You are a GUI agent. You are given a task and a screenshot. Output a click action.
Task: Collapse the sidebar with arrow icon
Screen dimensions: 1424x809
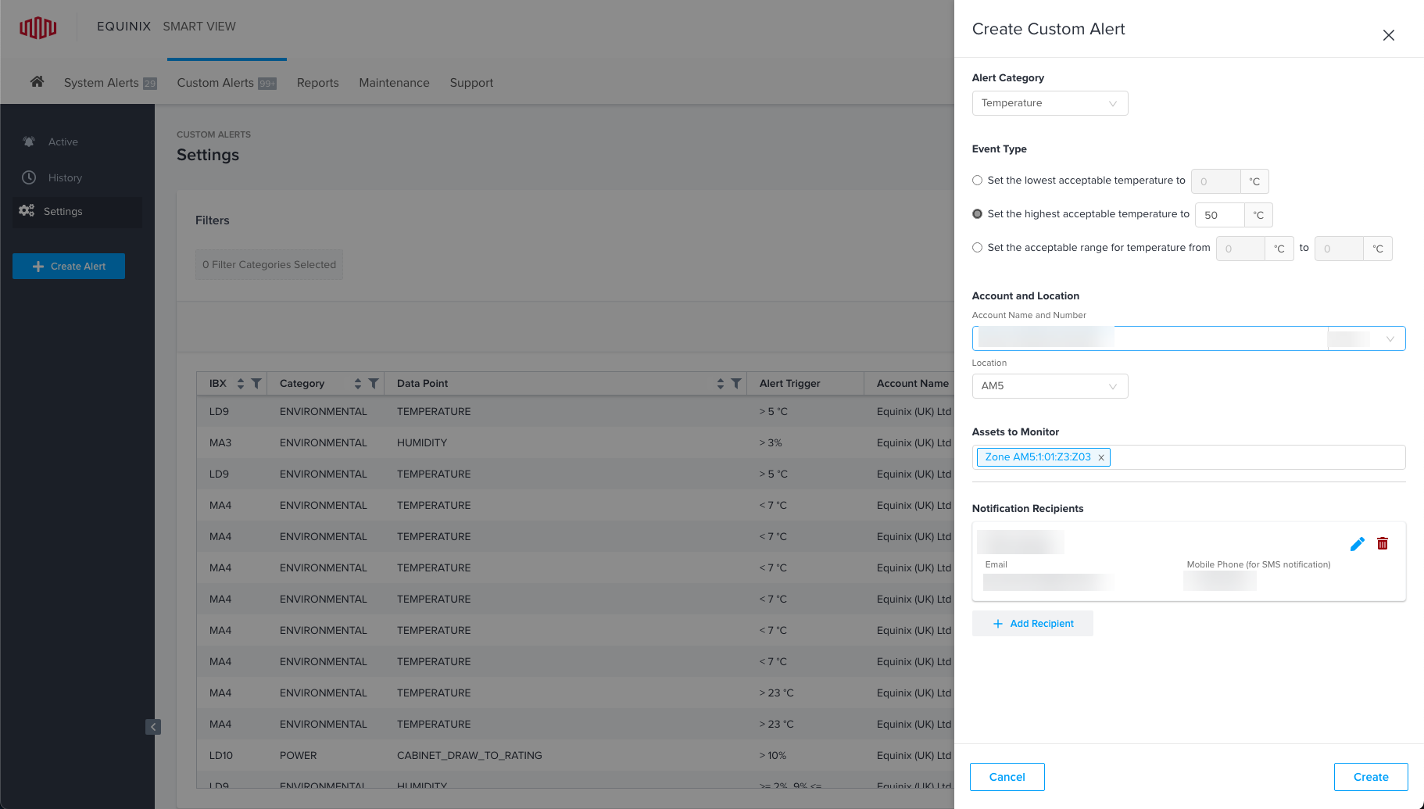[x=153, y=727]
